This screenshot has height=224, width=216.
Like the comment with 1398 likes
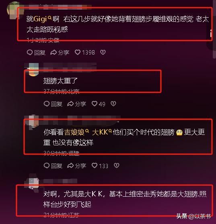pos(78,52)
